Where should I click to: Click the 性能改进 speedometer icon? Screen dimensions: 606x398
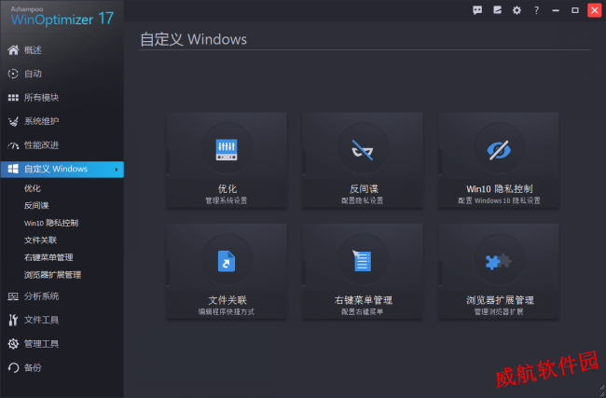coord(13,145)
